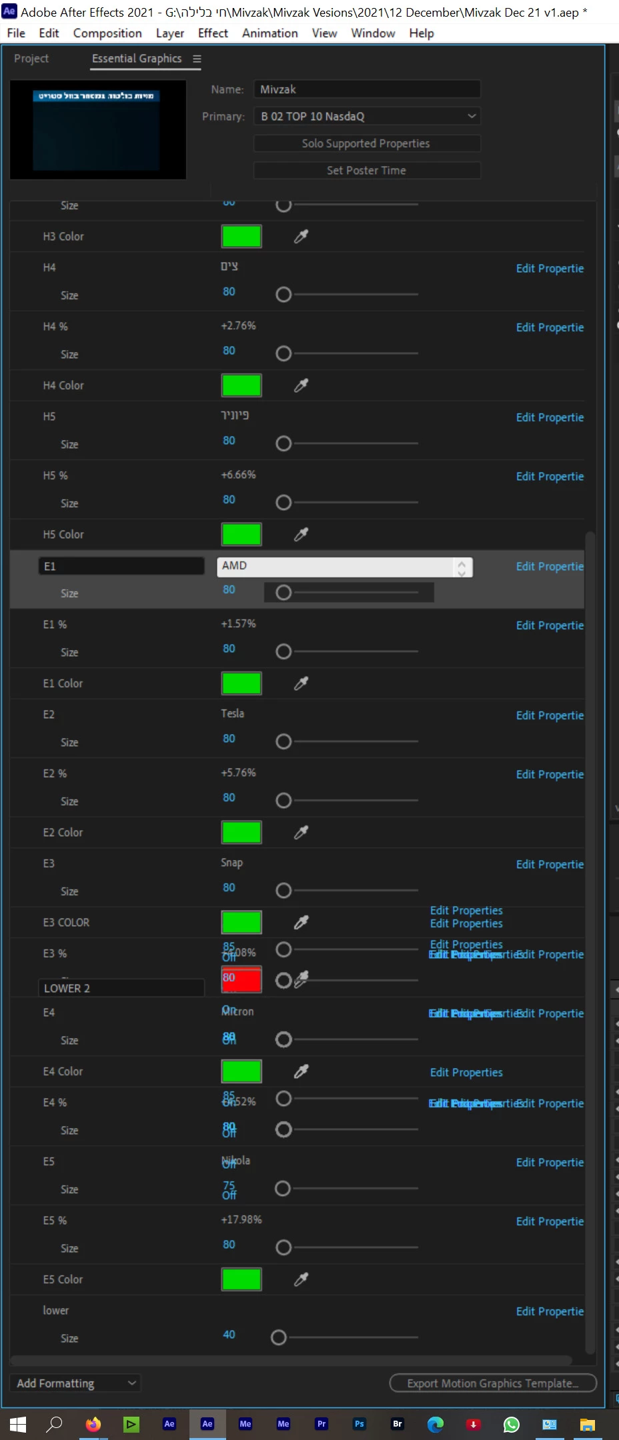The width and height of the screenshot is (619, 1440).
Task: Click the E1 property name field
Action: (x=121, y=566)
